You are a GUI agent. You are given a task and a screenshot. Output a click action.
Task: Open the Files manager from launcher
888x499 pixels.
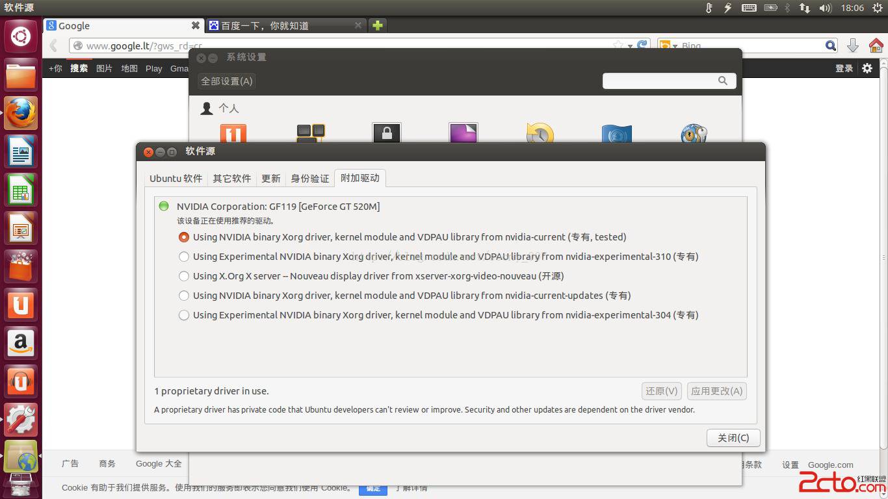point(21,75)
